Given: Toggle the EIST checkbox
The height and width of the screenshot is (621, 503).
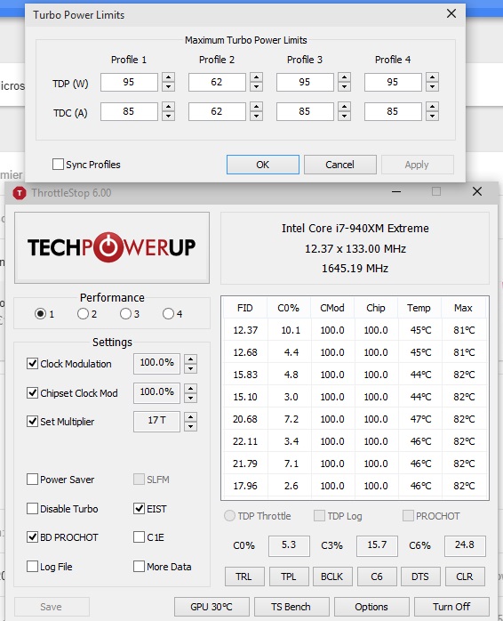Looking at the screenshot, I should 139,509.
